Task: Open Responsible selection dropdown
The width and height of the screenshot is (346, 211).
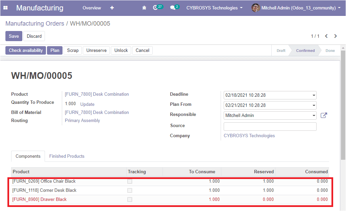Action: 314,116
